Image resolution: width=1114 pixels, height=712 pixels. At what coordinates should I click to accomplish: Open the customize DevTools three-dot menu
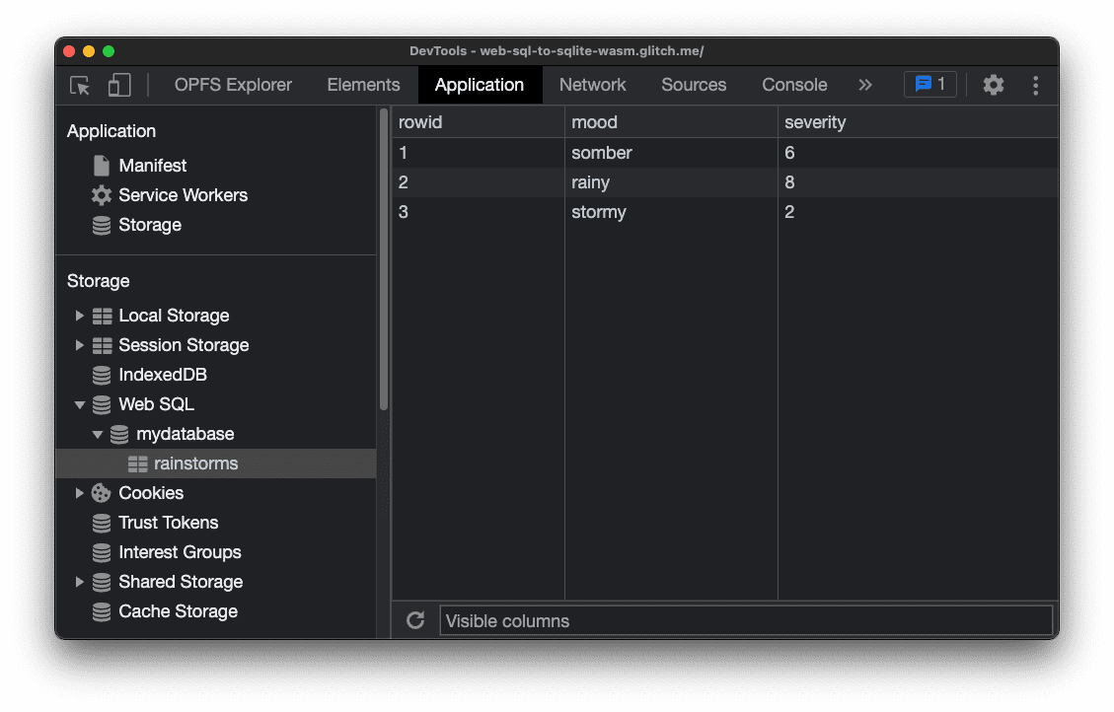coord(1035,85)
